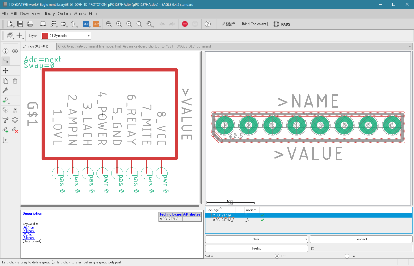Open the Edit menu

(x=14, y=14)
